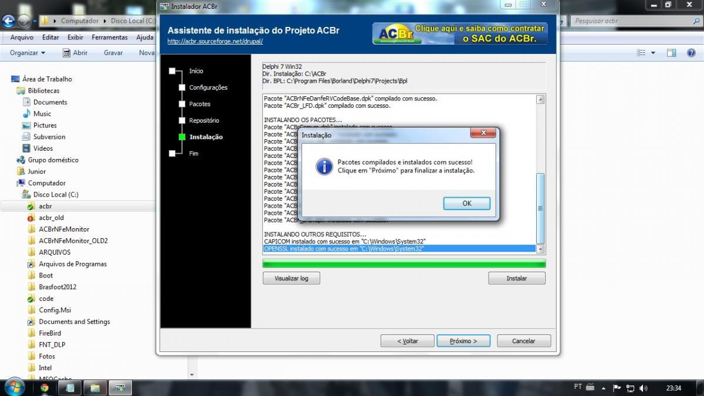Click the Music note icon in tree
Viewport: 704px width, 396px height.
point(26,114)
